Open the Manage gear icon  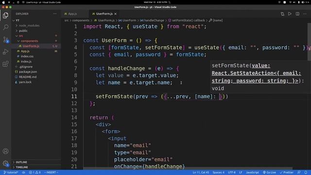(5, 163)
